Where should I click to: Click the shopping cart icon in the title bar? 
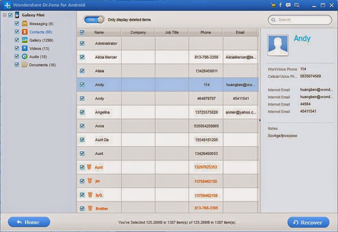click(273, 5)
